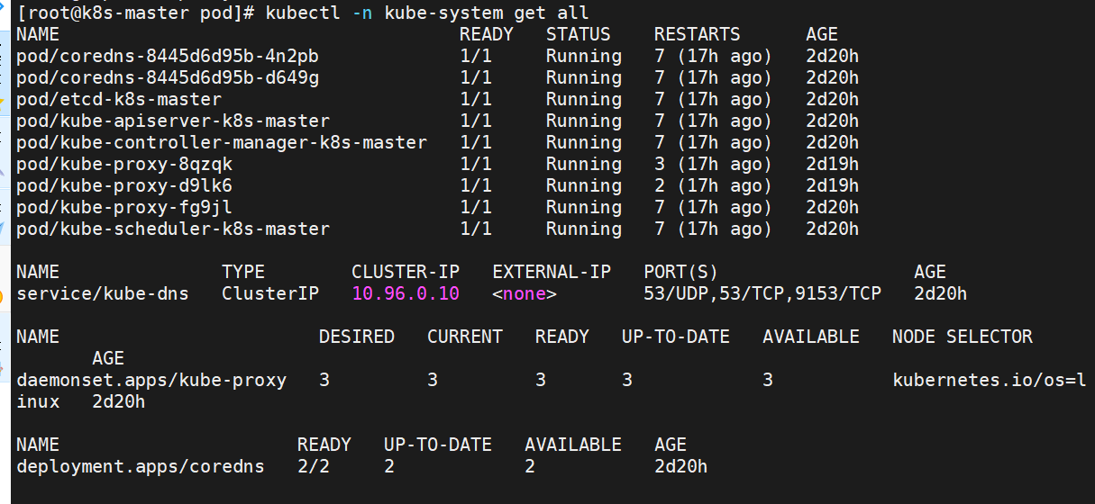Click the CURRENT column header
1095x504 pixels.
pyautogui.click(x=465, y=337)
